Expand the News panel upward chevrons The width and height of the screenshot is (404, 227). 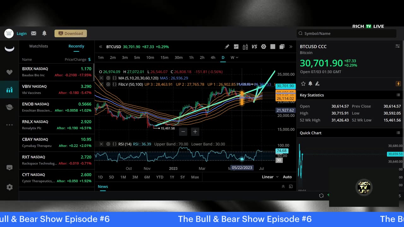tap(283, 187)
